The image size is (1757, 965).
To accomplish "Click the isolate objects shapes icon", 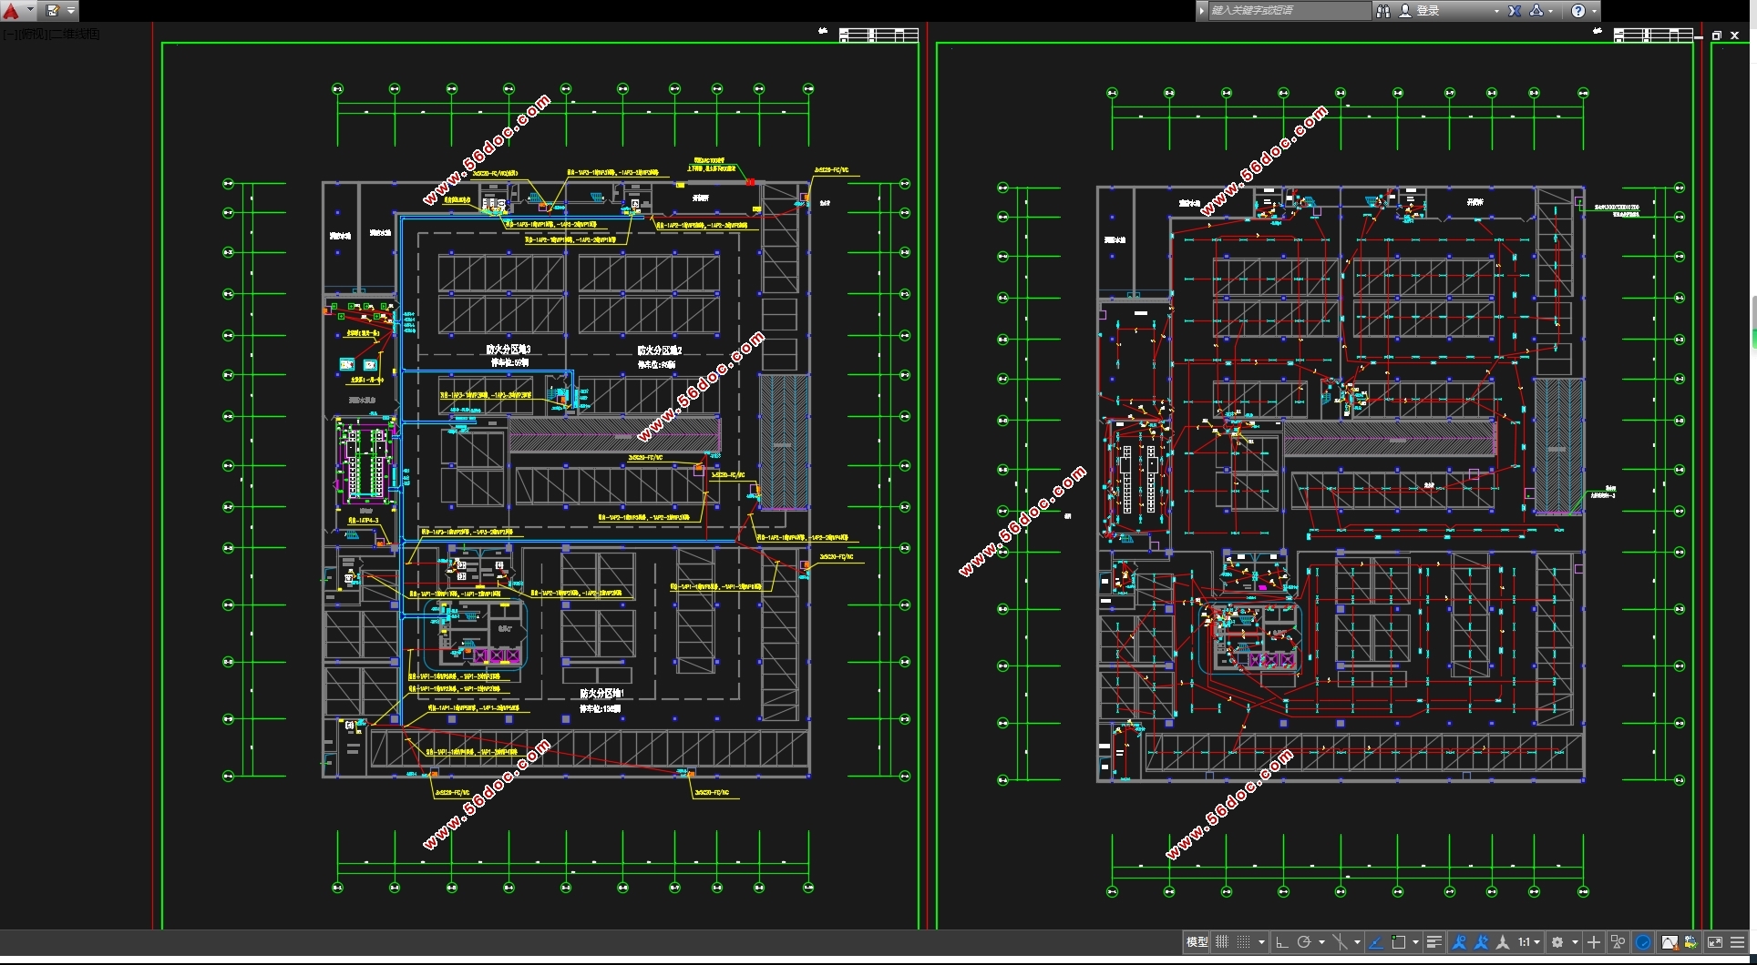I will point(1618,942).
